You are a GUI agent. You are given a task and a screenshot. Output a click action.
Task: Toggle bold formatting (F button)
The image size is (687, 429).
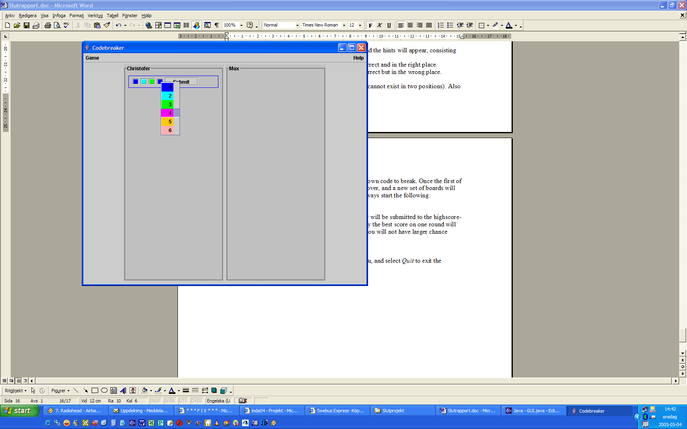click(x=370, y=25)
